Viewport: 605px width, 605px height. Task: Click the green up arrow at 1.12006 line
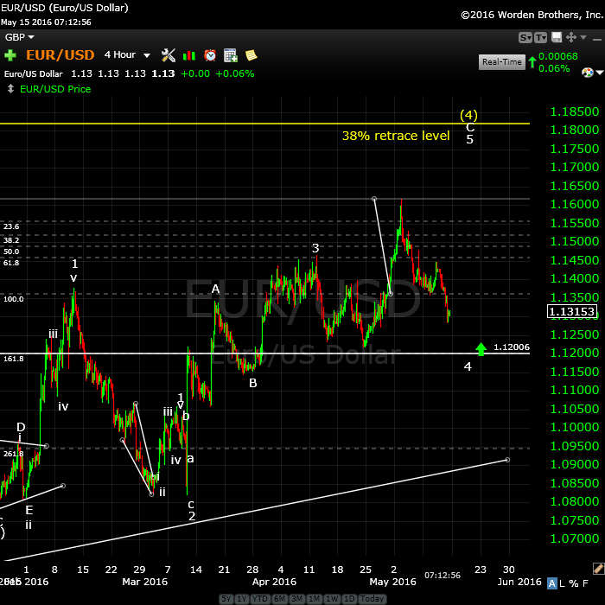tap(481, 349)
